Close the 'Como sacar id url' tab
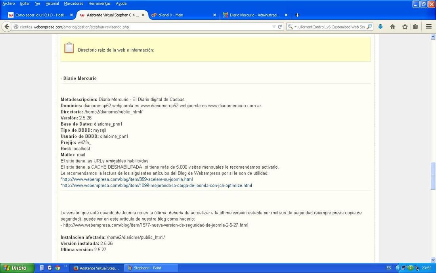 [71, 15]
